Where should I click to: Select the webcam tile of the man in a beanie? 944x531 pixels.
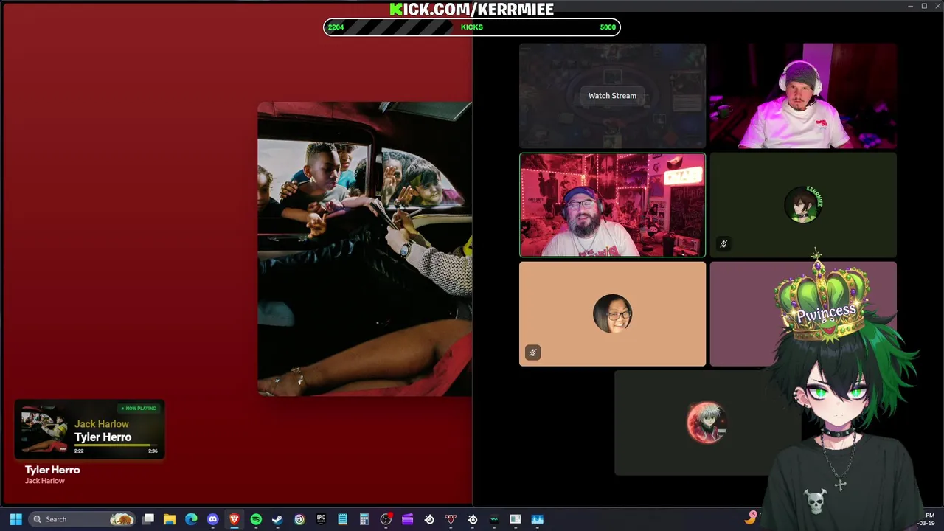803,96
